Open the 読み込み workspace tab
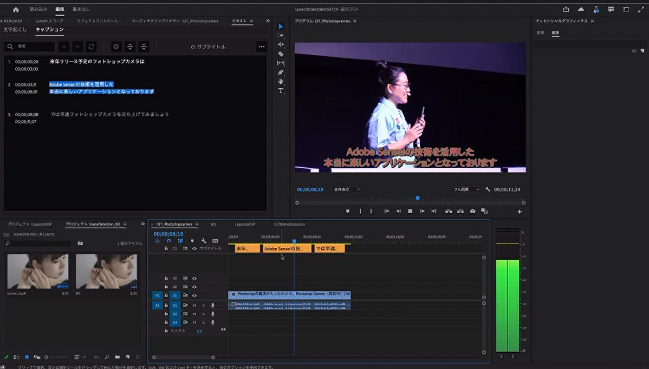The width and height of the screenshot is (649, 369). coord(38,9)
